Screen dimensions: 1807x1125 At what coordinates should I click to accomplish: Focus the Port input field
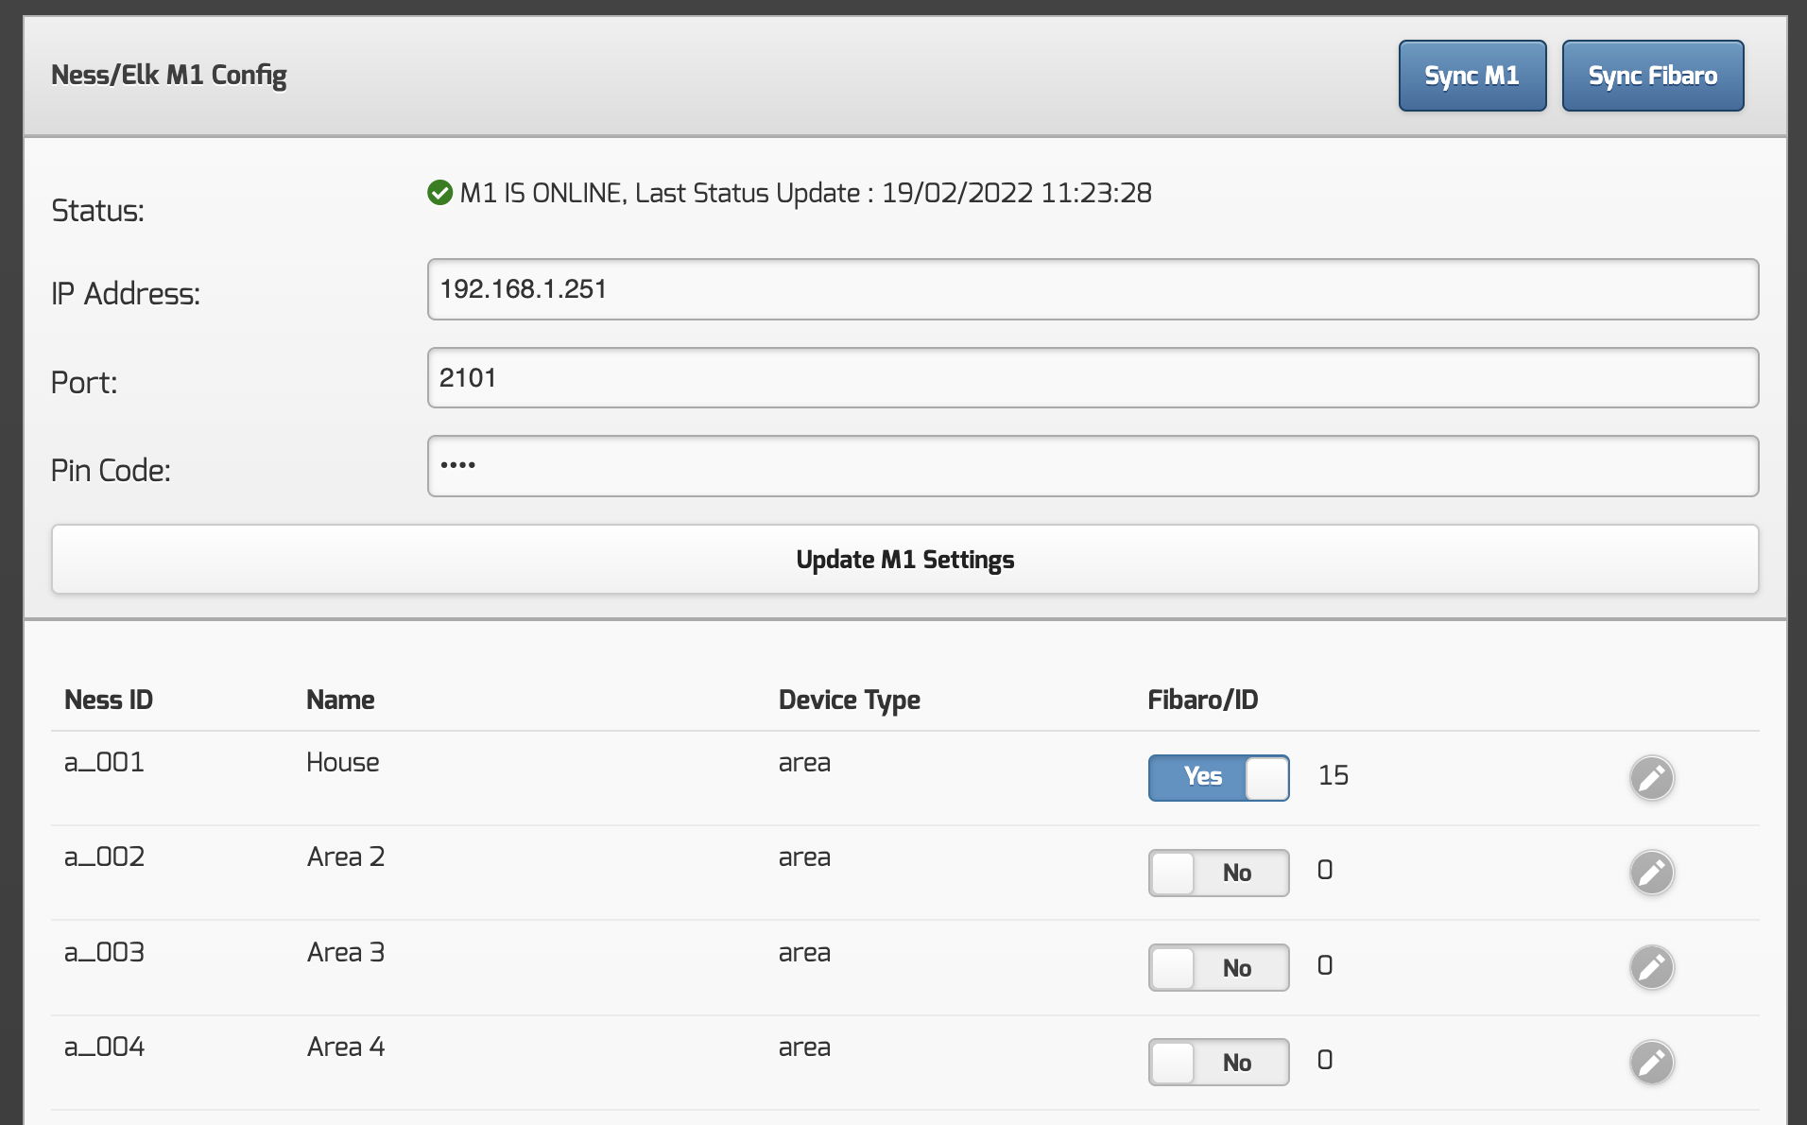(x=1093, y=378)
